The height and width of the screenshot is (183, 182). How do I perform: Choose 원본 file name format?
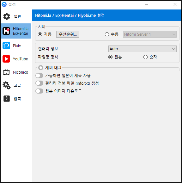(x=110, y=57)
